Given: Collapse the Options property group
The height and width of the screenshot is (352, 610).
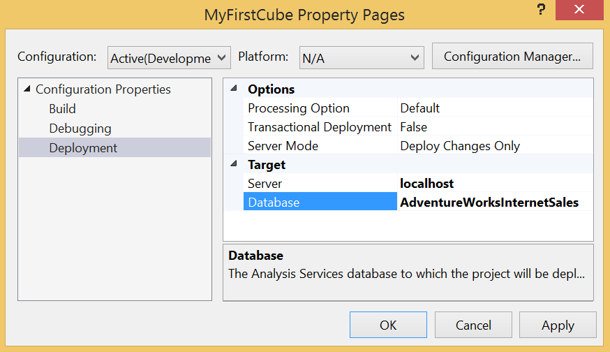Looking at the screenshot, I should point(233,89).
